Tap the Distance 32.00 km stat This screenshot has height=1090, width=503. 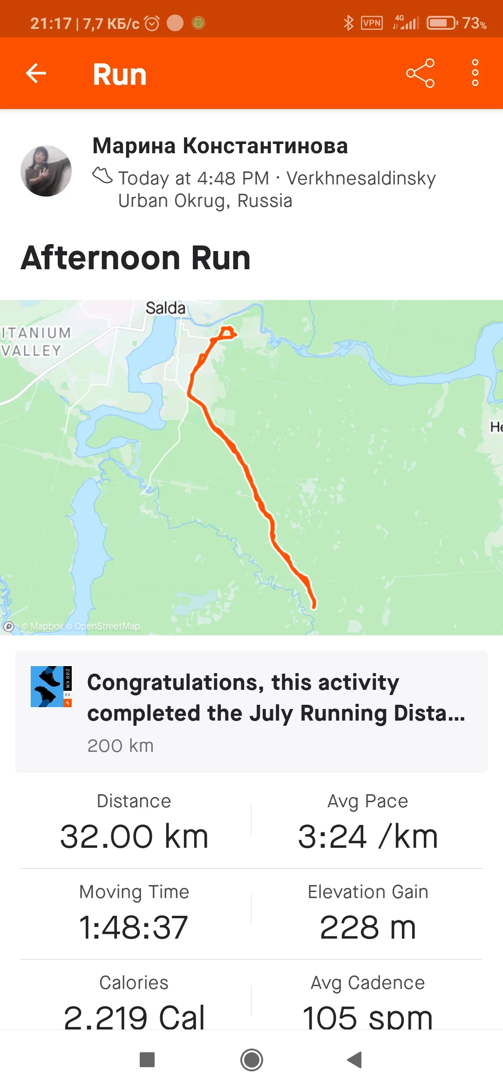tap(134, 823)
